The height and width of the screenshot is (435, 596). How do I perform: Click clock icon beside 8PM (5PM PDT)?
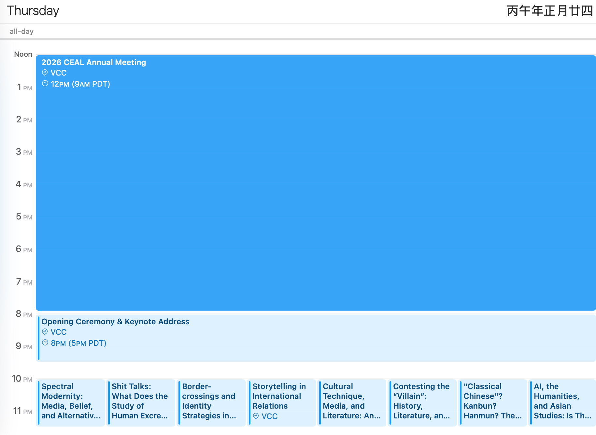[45, 343]
